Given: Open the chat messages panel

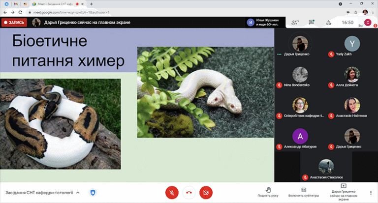Looking at the screenshot, I should (312, 22).
